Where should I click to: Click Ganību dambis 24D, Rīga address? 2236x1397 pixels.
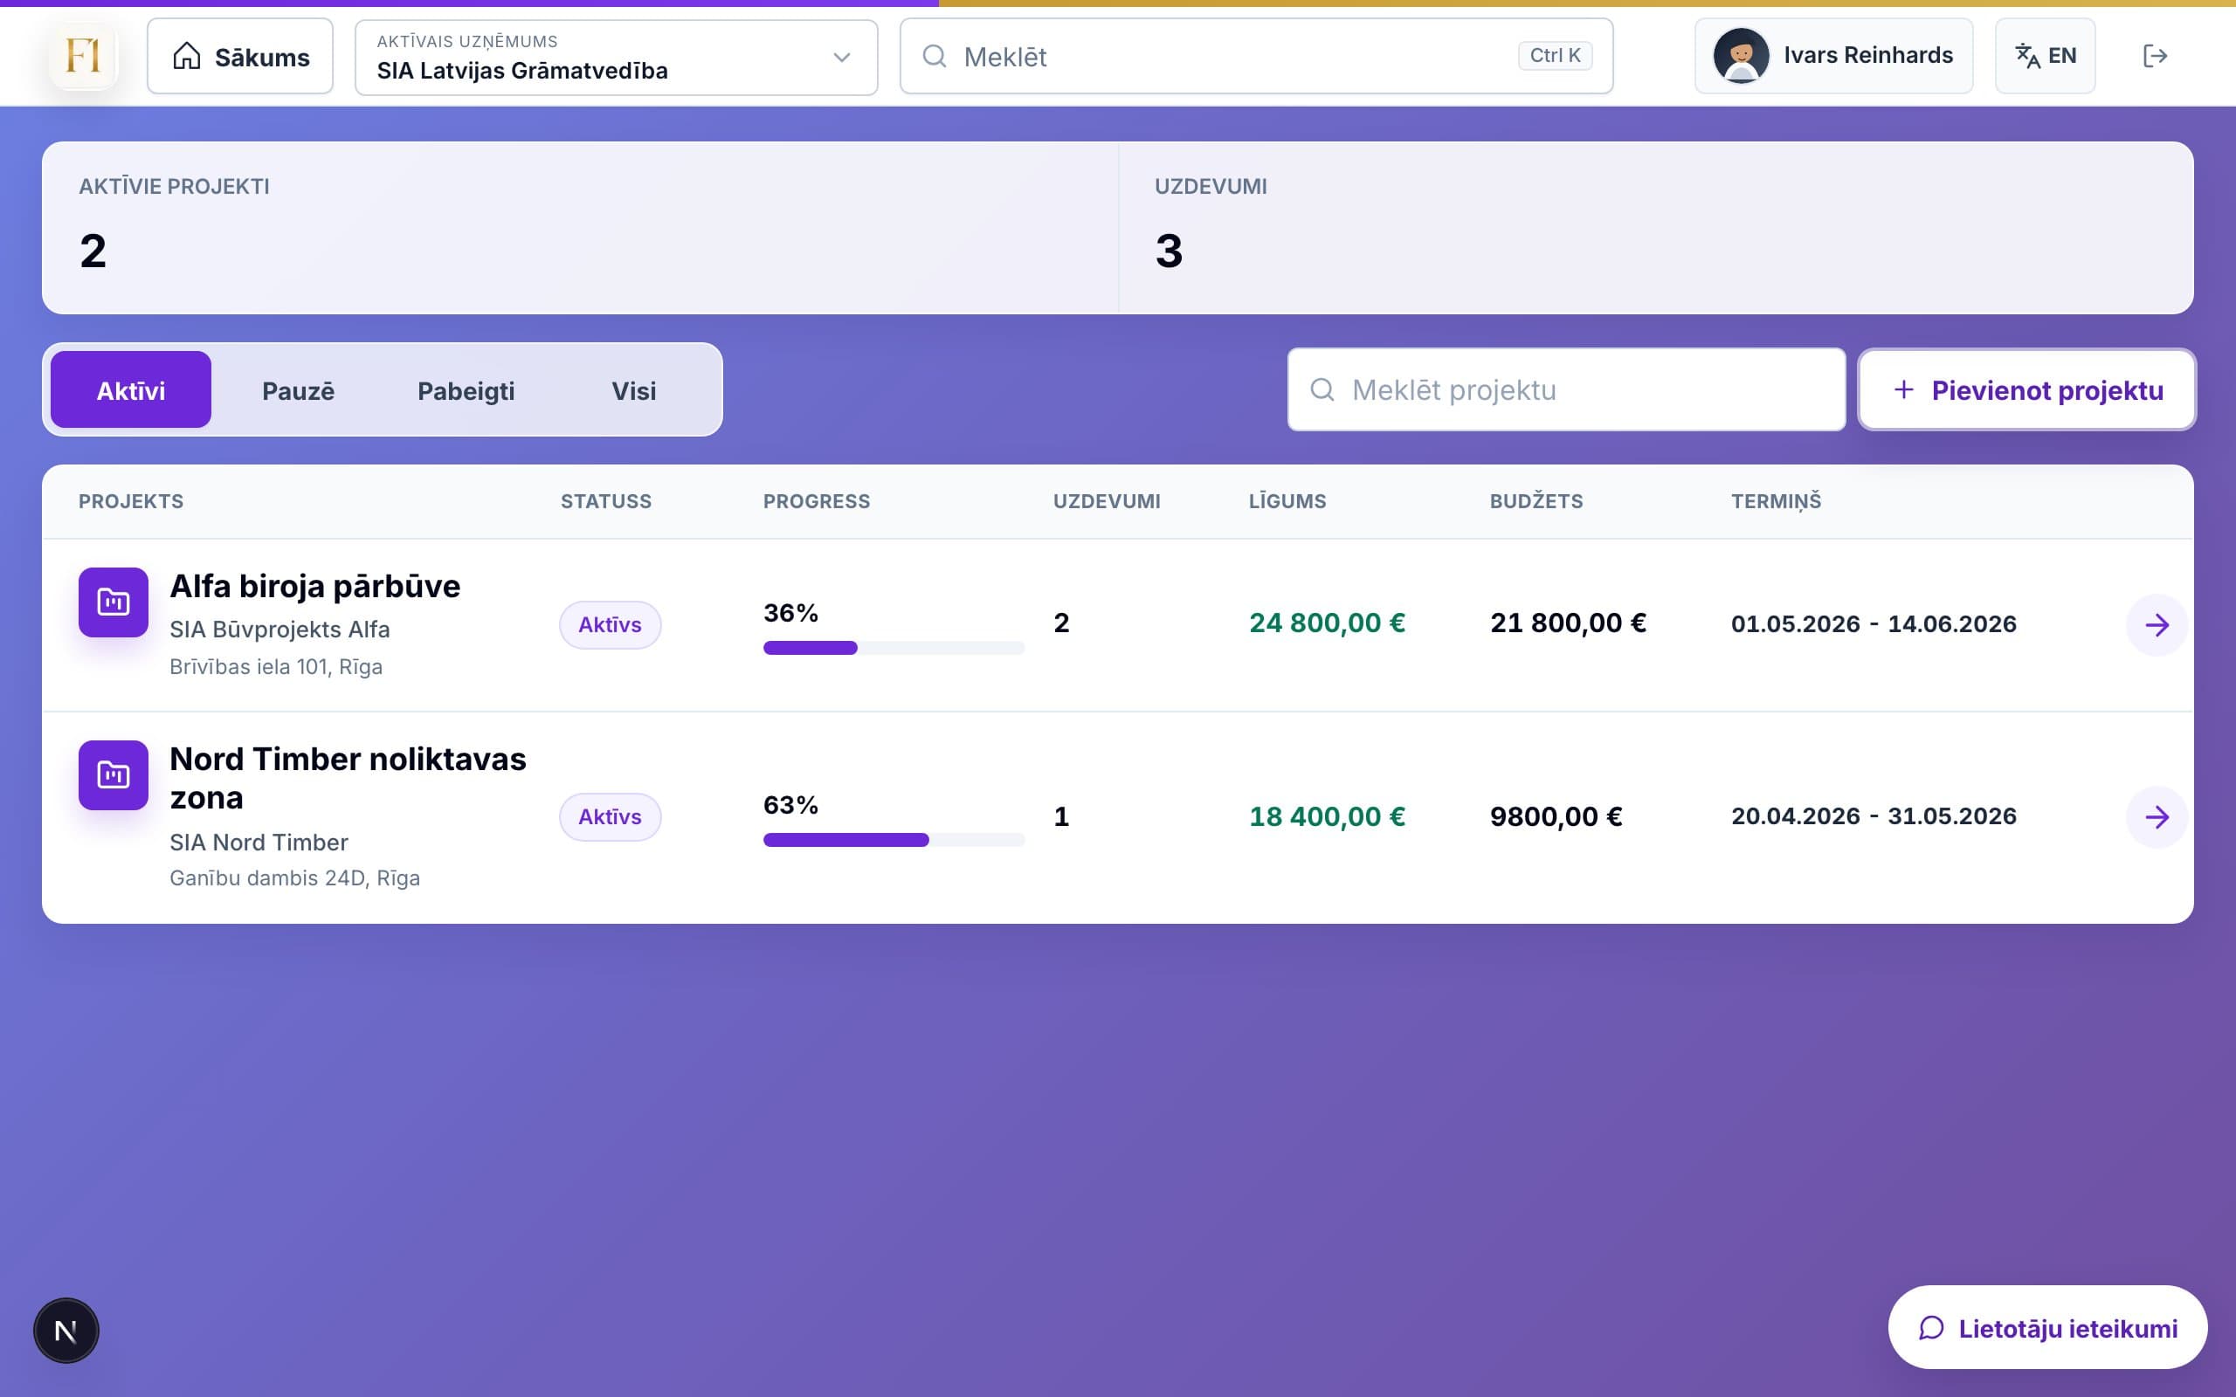tap(294, 877)
